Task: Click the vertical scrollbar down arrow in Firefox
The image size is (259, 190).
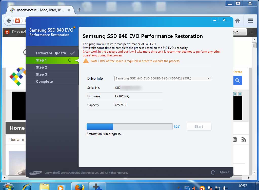Action: point(254,172)
